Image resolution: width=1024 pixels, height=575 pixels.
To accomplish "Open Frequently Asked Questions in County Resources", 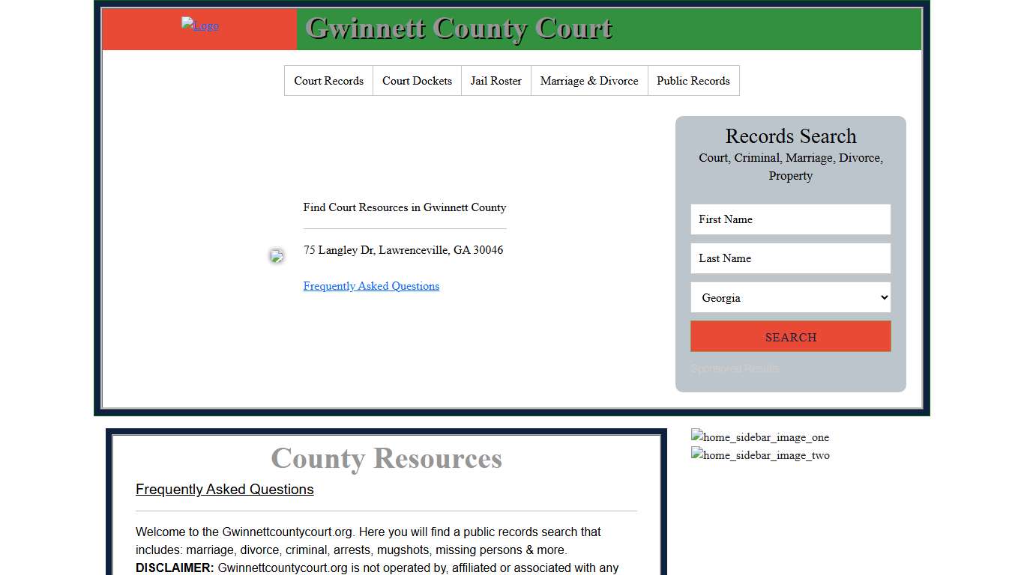I will click(x=224, y=489).
